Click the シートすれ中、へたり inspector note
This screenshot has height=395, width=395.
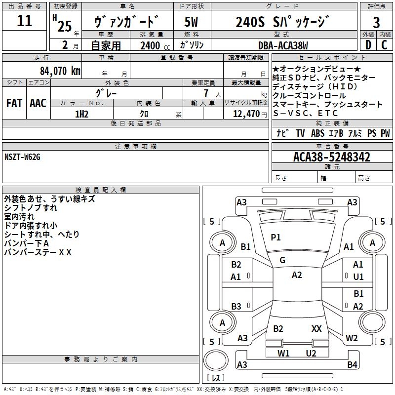(x=41, y=234)
